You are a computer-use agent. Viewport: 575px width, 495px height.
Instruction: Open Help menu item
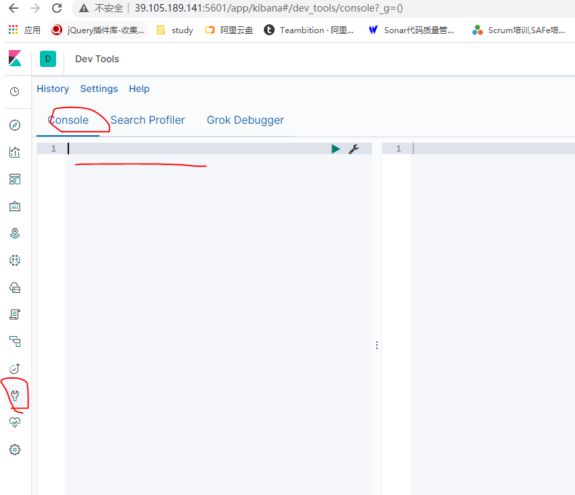(x=139, y=89)
